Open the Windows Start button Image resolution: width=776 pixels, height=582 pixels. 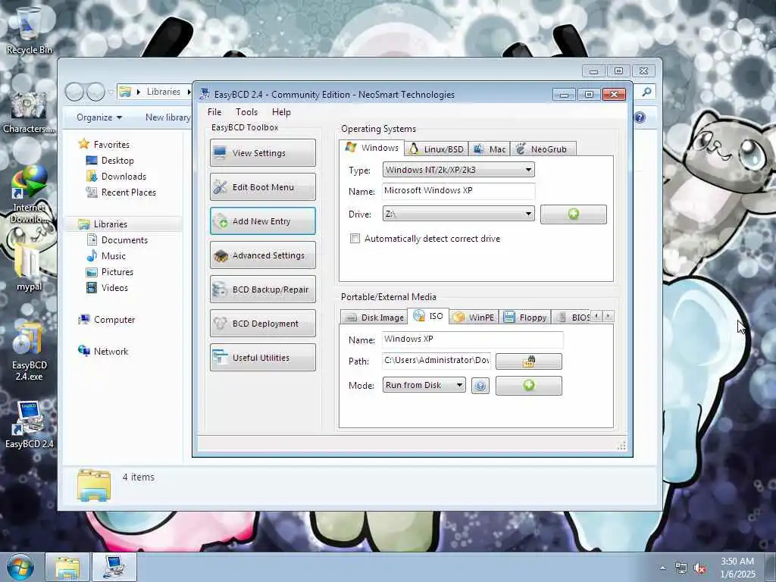tap(20, 567)
